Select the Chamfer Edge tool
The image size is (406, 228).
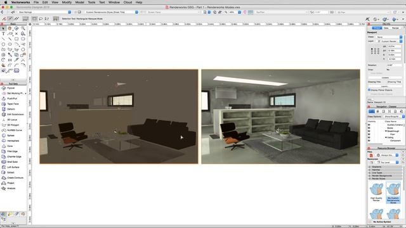click(x=13, y=156)
